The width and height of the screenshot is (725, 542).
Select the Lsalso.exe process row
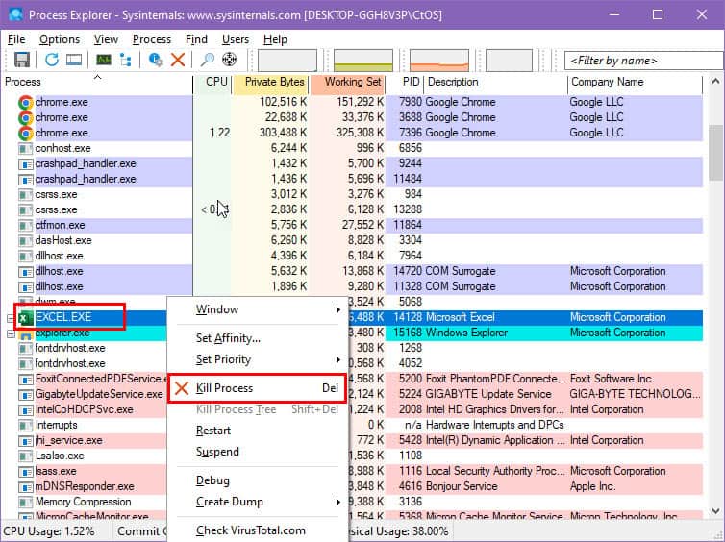[x=60, y=456]
